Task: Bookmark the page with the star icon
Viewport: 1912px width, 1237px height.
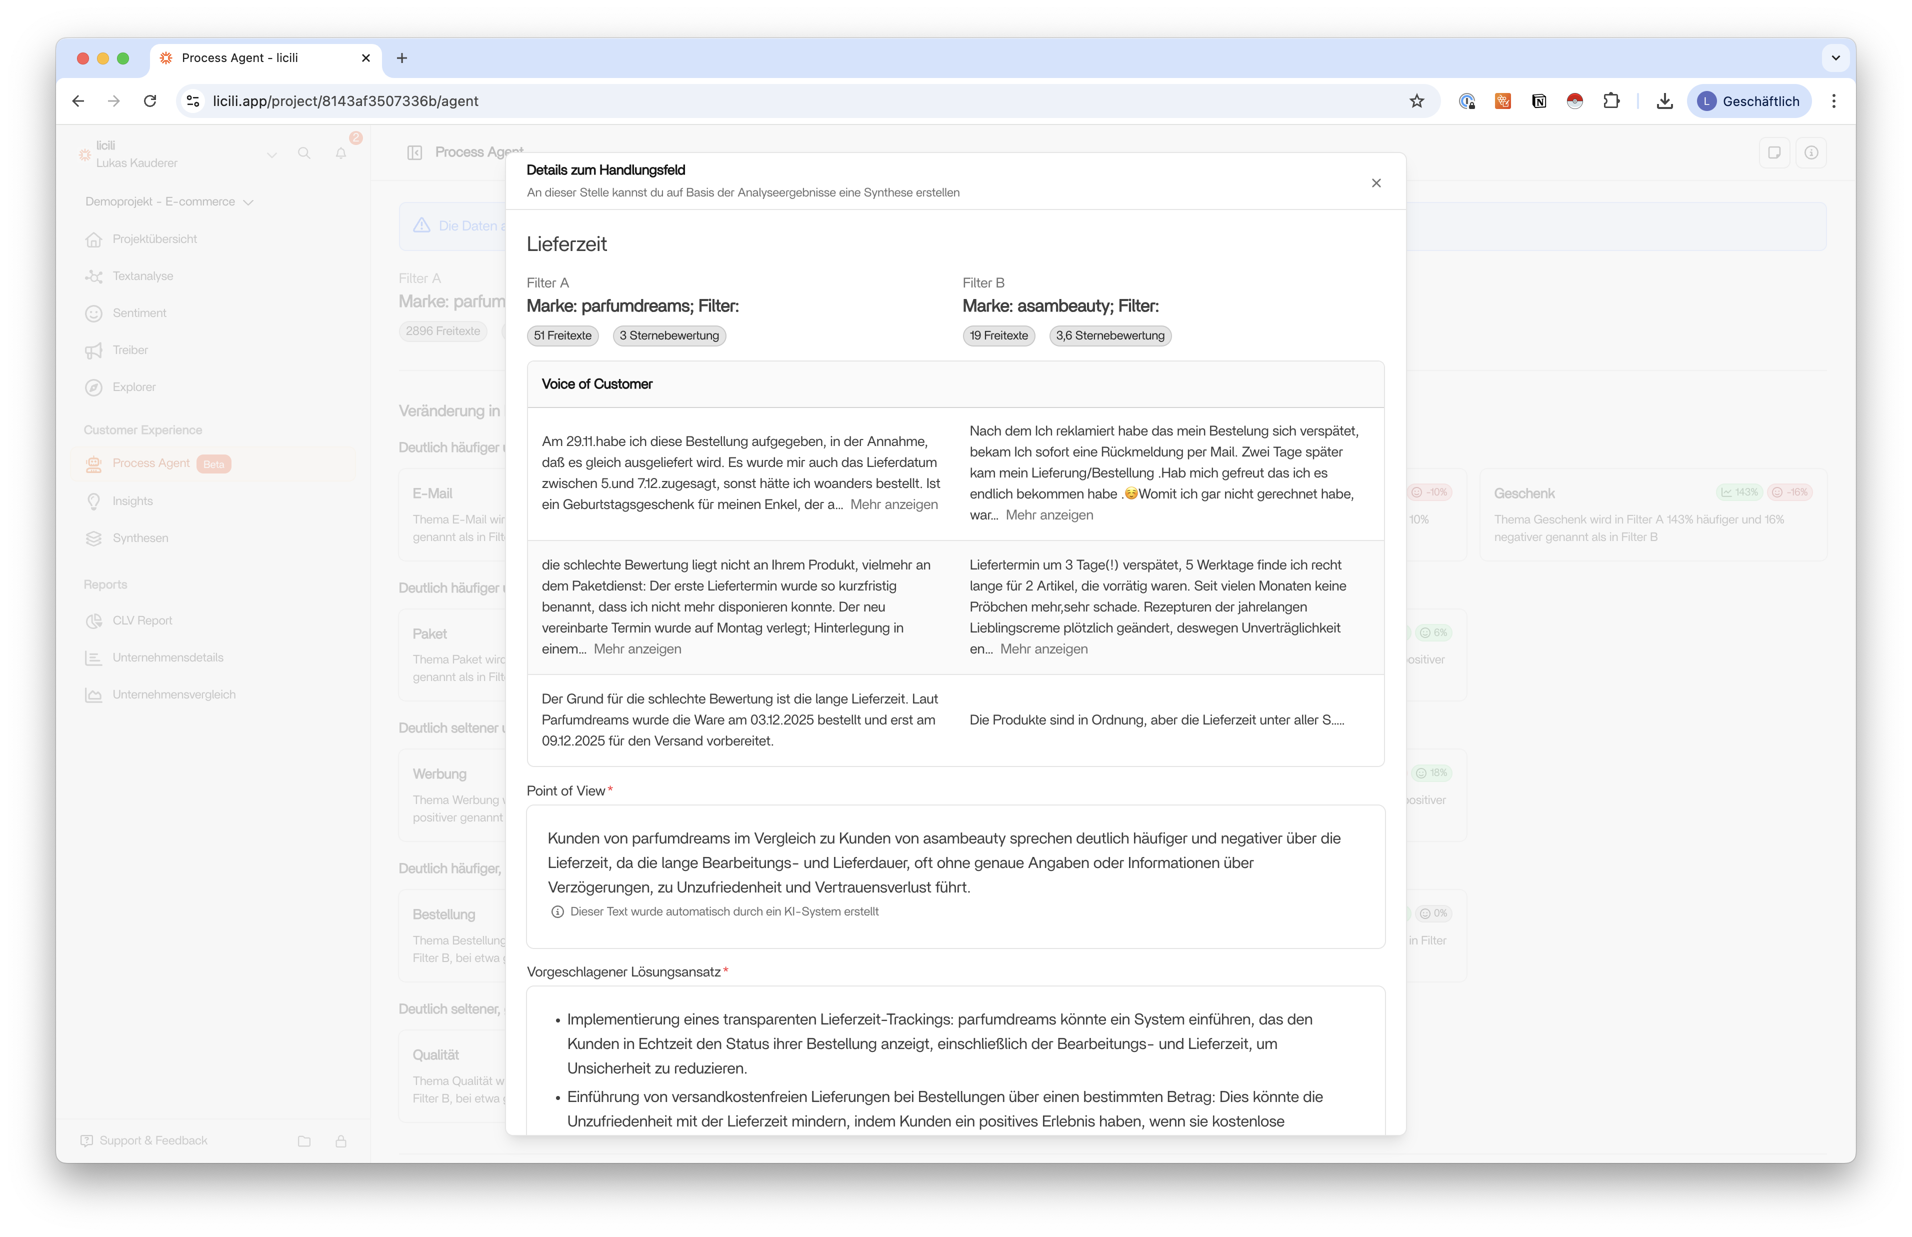Action: pos(1416,101)
